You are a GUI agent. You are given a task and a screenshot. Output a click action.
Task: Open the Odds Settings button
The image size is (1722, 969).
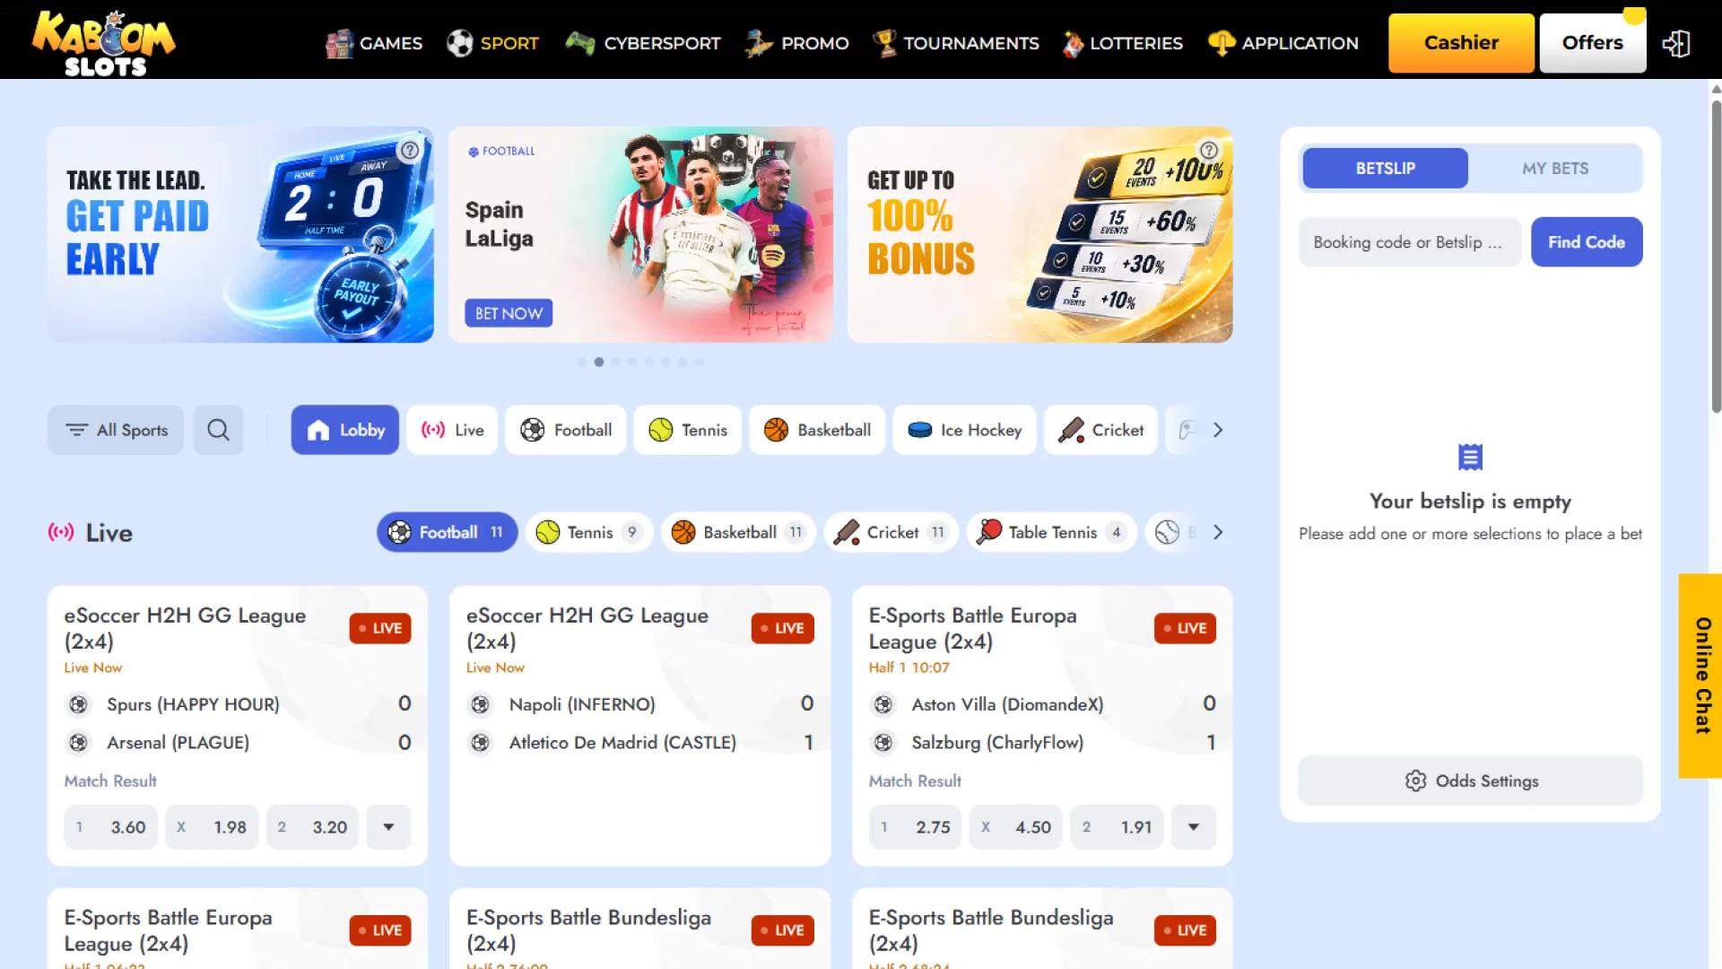point(1471,781)
